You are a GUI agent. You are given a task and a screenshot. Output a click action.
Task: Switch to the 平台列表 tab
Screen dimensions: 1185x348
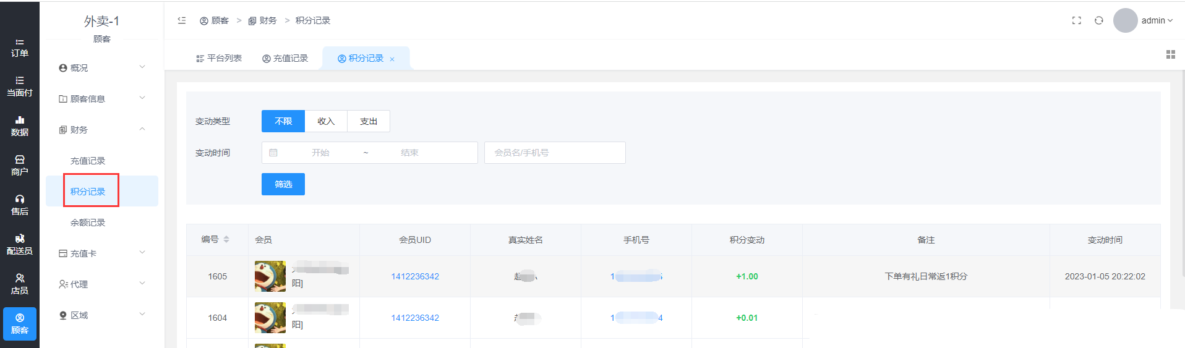coord(219,58)
